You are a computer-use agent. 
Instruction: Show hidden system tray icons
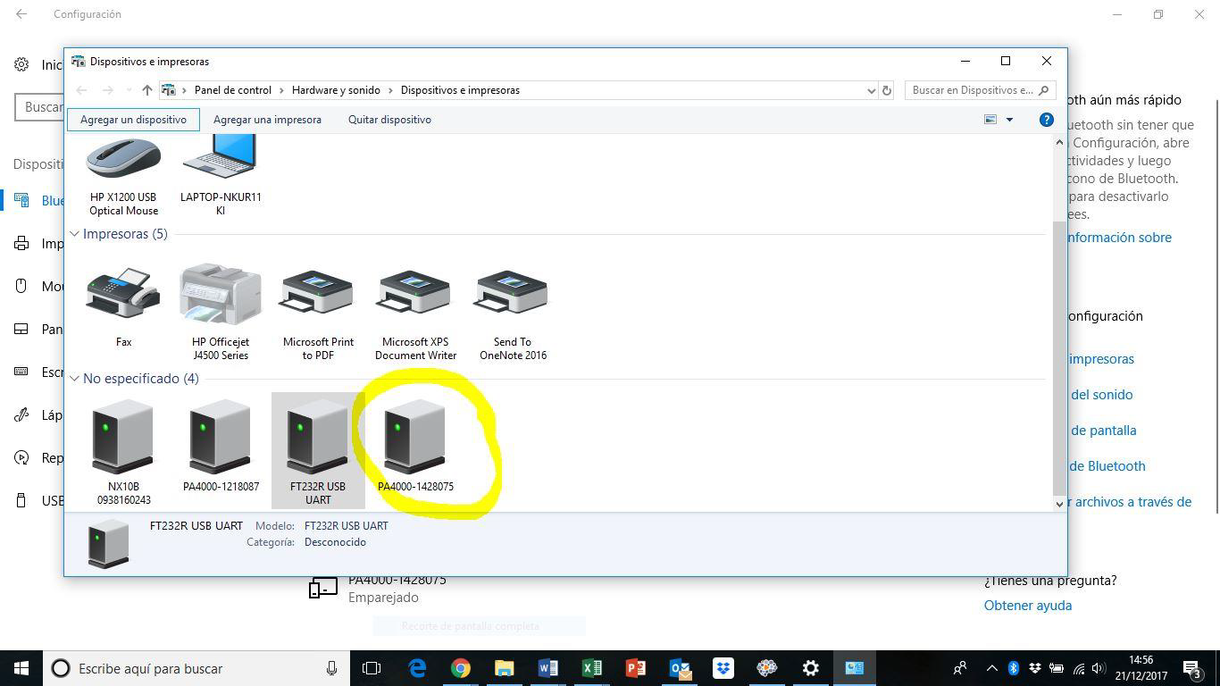991,668
